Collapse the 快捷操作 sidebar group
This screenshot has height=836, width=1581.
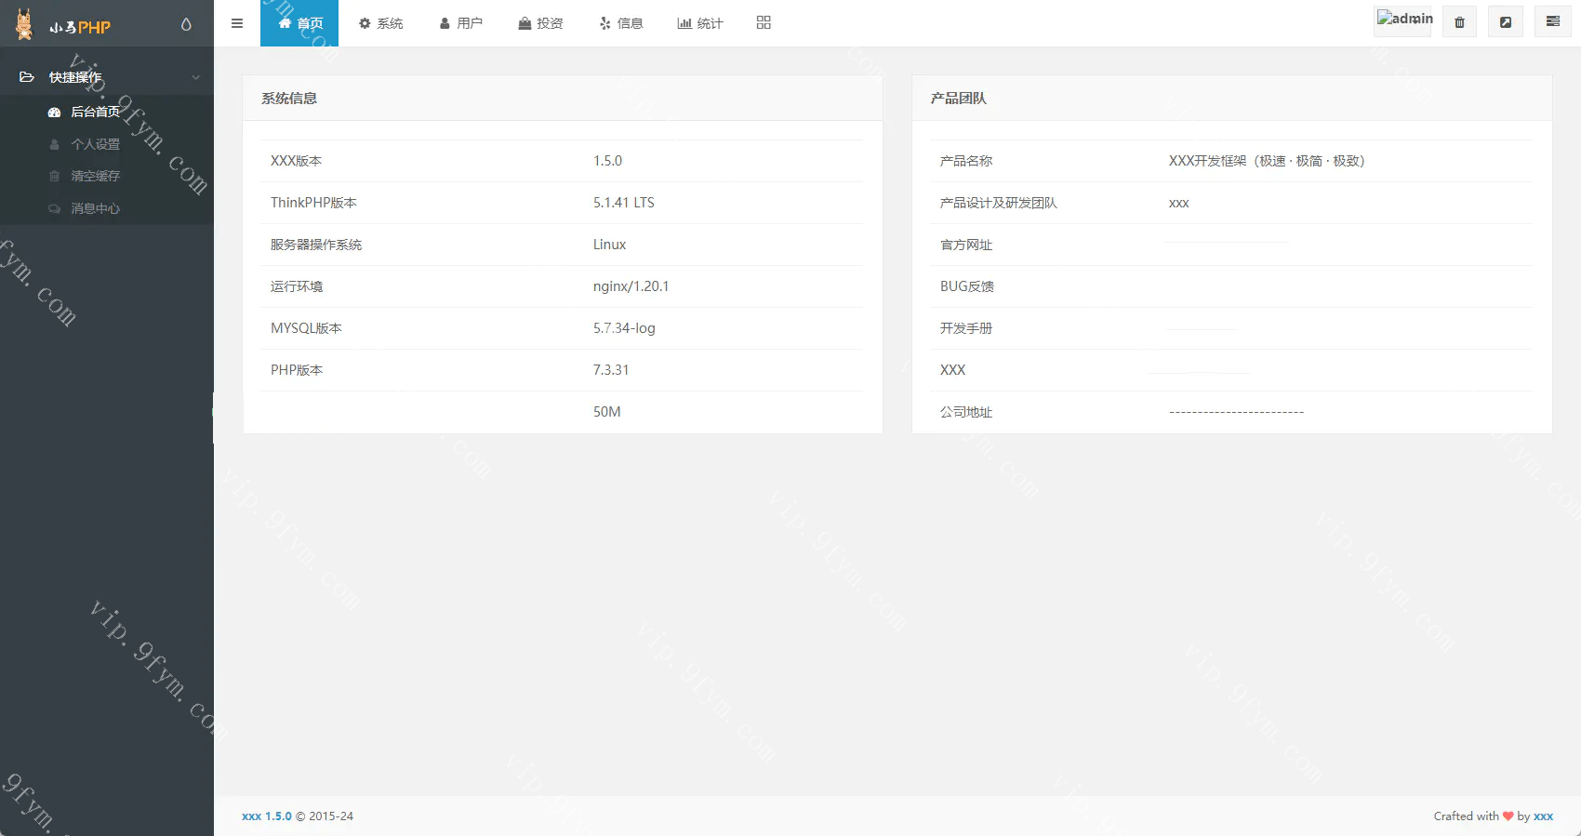tap(107, 77)
